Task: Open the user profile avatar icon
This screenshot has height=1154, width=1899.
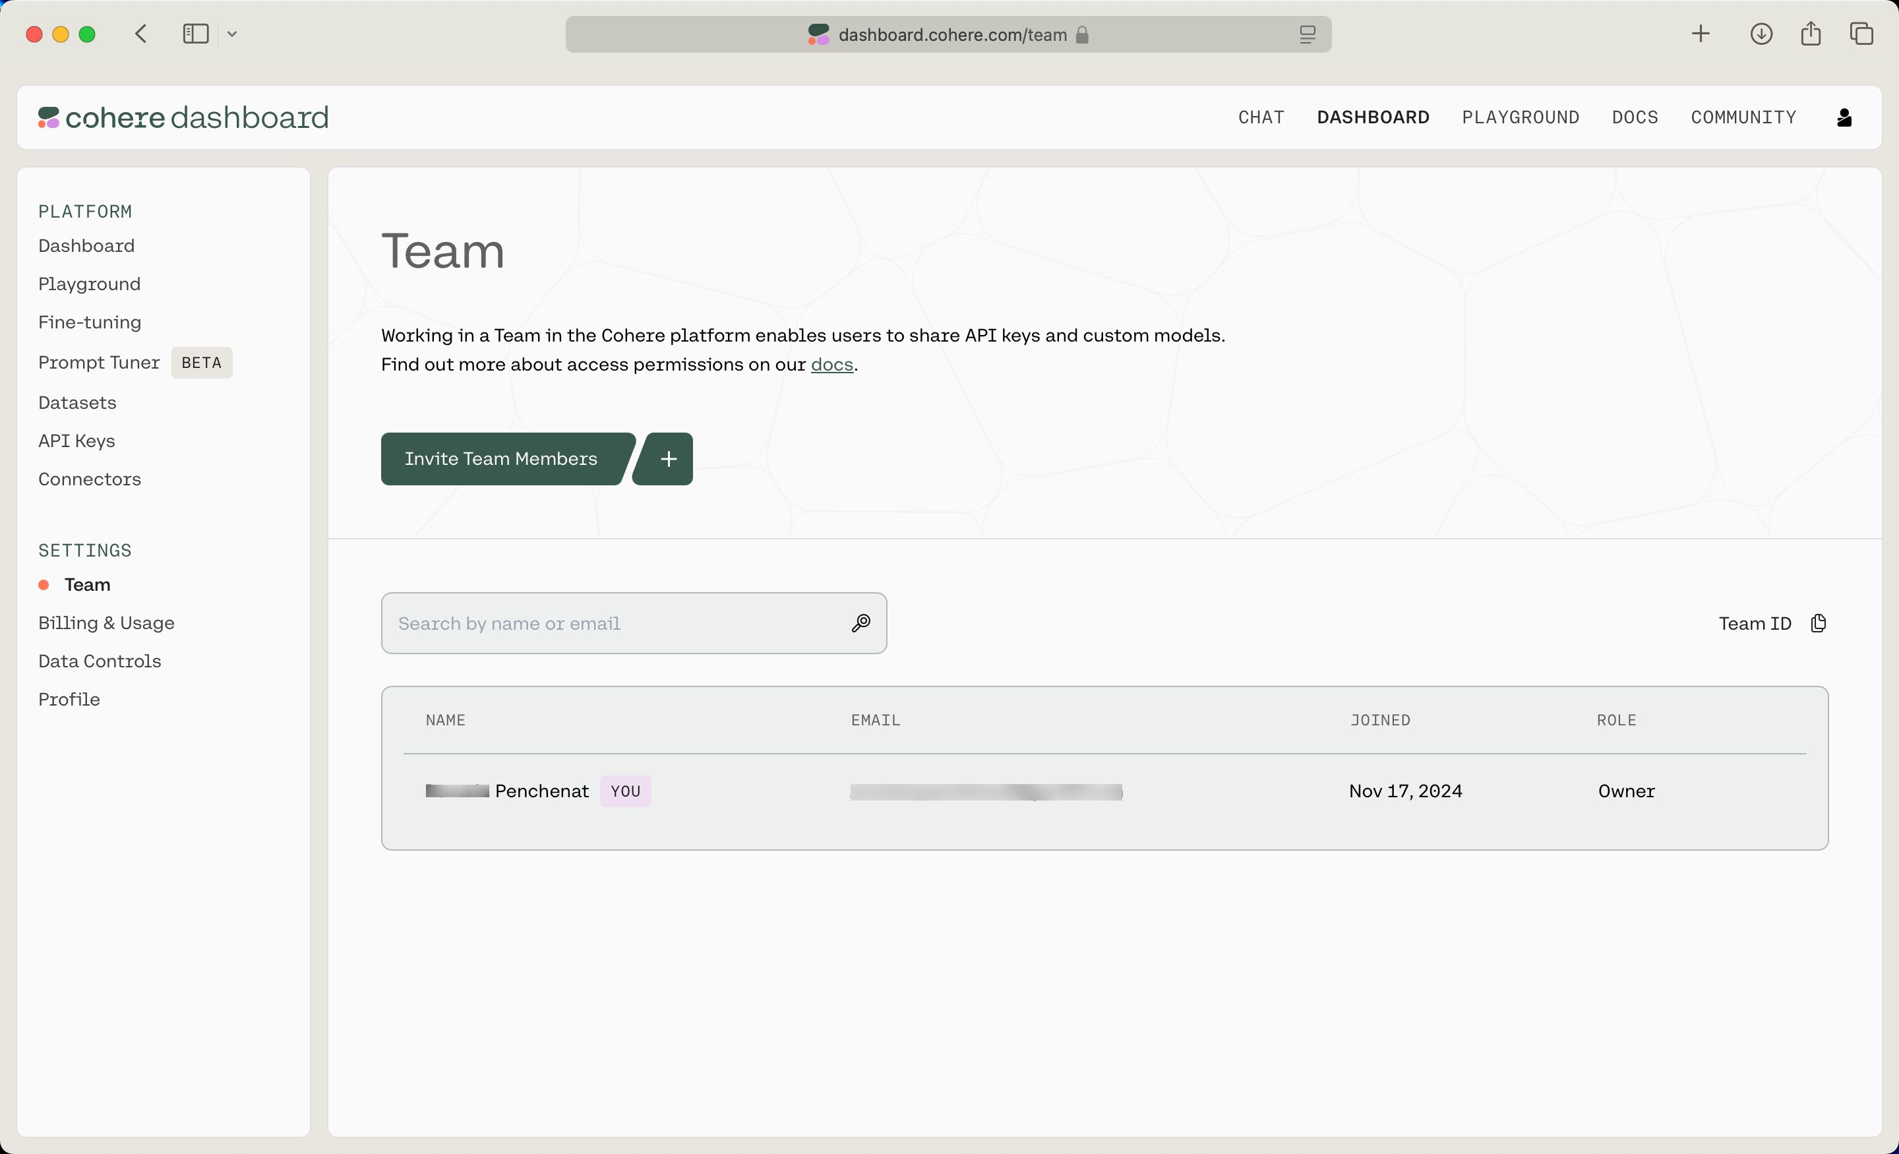Action: click(x=1844, y=117)
